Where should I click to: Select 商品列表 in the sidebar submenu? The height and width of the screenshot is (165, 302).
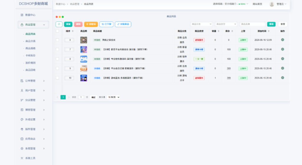pos(30,34)
